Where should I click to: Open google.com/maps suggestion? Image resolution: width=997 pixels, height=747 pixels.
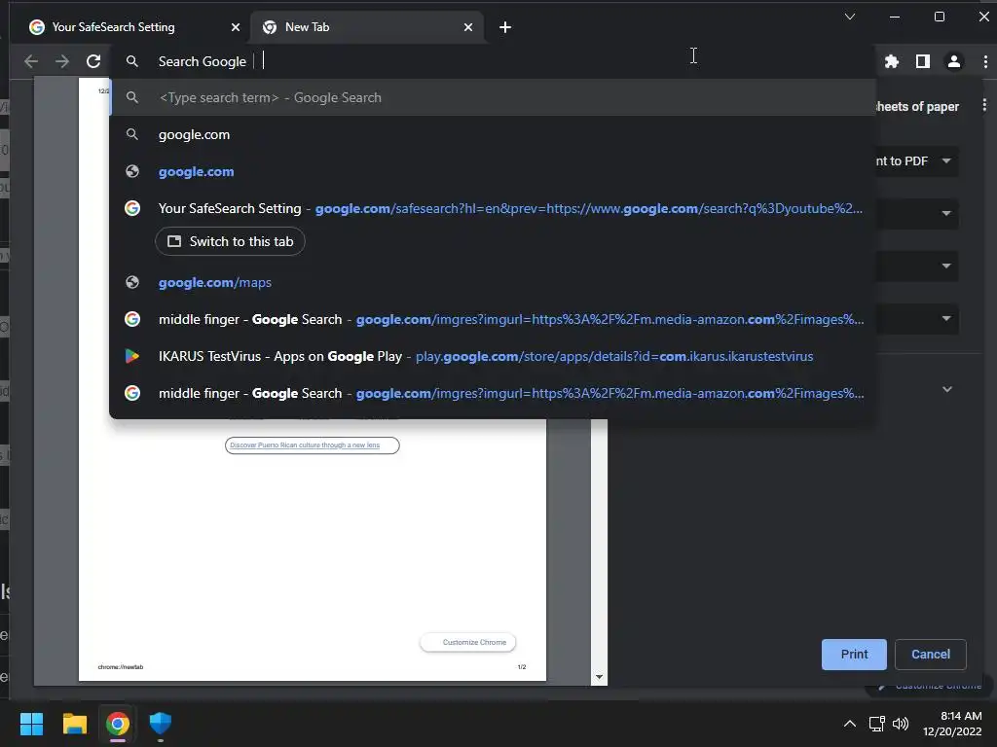pyautogui.click(x=493, y=283)
